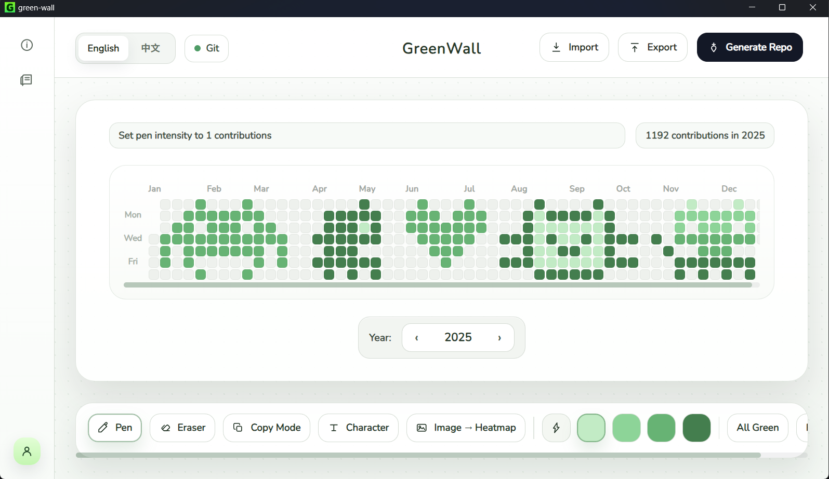Click the Nov month label
Viewport: 829px width, 479px height.
[671, 189]
